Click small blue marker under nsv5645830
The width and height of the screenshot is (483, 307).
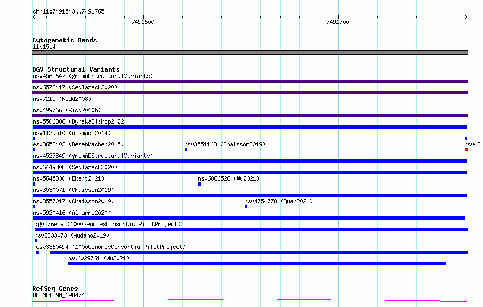34,184
